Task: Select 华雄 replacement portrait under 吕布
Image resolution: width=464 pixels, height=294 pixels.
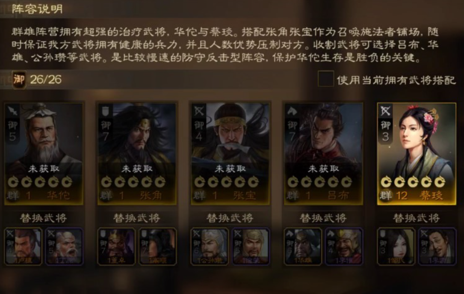Action: (x=303, y=246)
